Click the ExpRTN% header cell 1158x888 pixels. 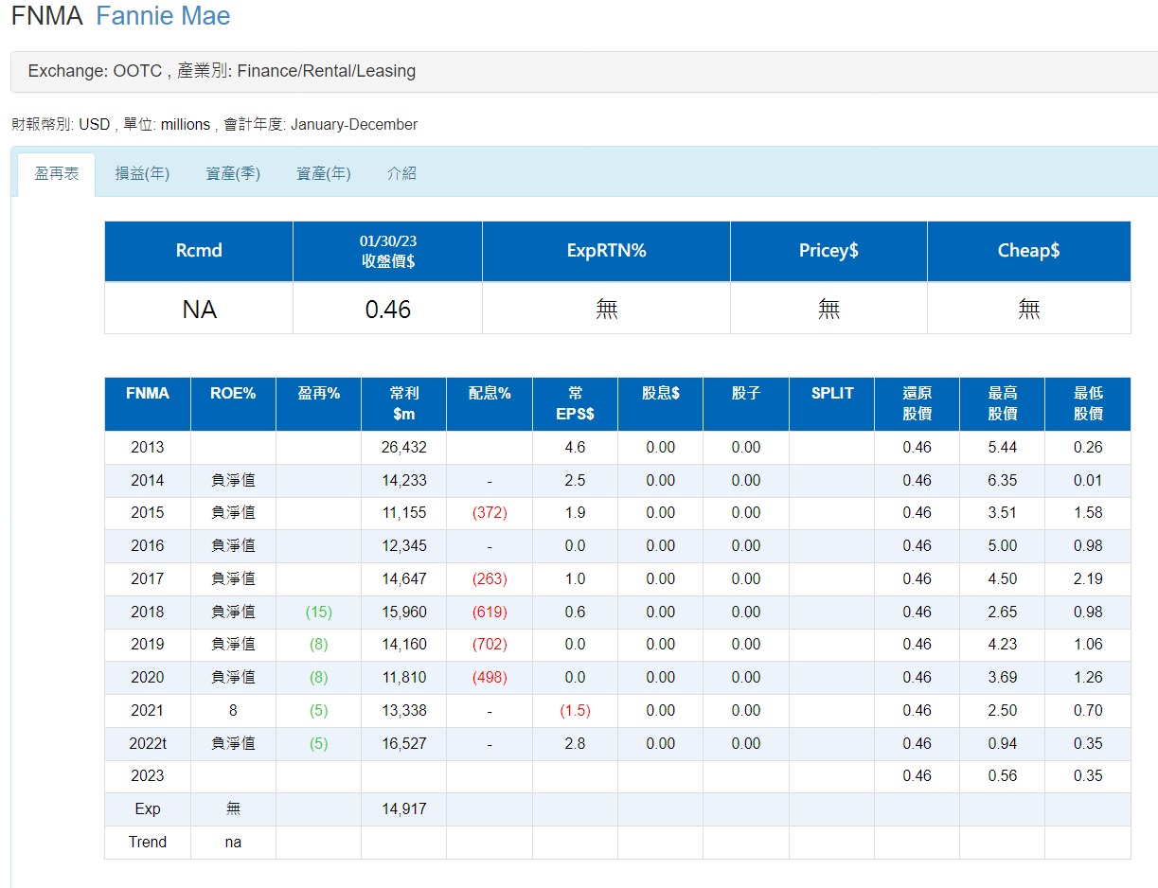pos(607,251)
